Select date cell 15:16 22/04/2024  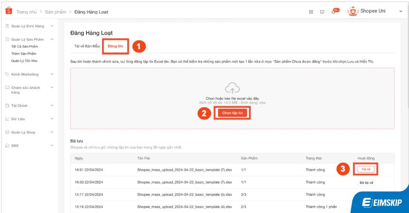click(89, 207)
